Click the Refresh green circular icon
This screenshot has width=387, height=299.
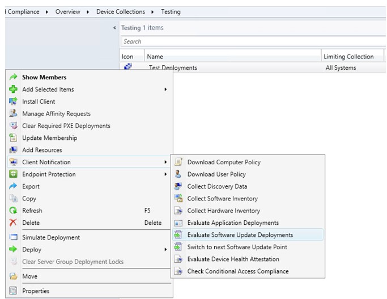pos(14,211)
